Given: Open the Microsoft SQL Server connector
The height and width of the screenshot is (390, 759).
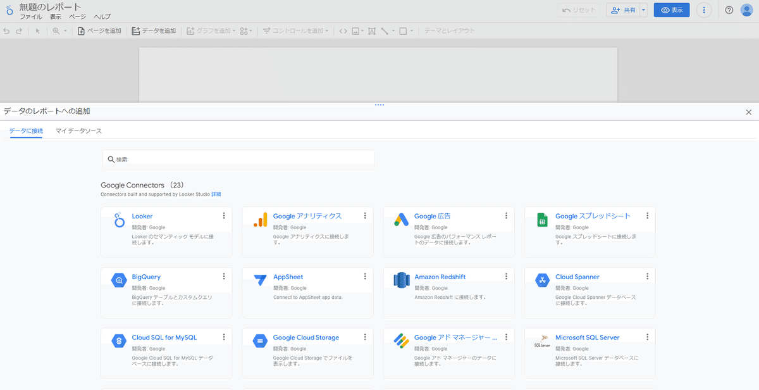Looking at the screenshot, I should point(588,337).
